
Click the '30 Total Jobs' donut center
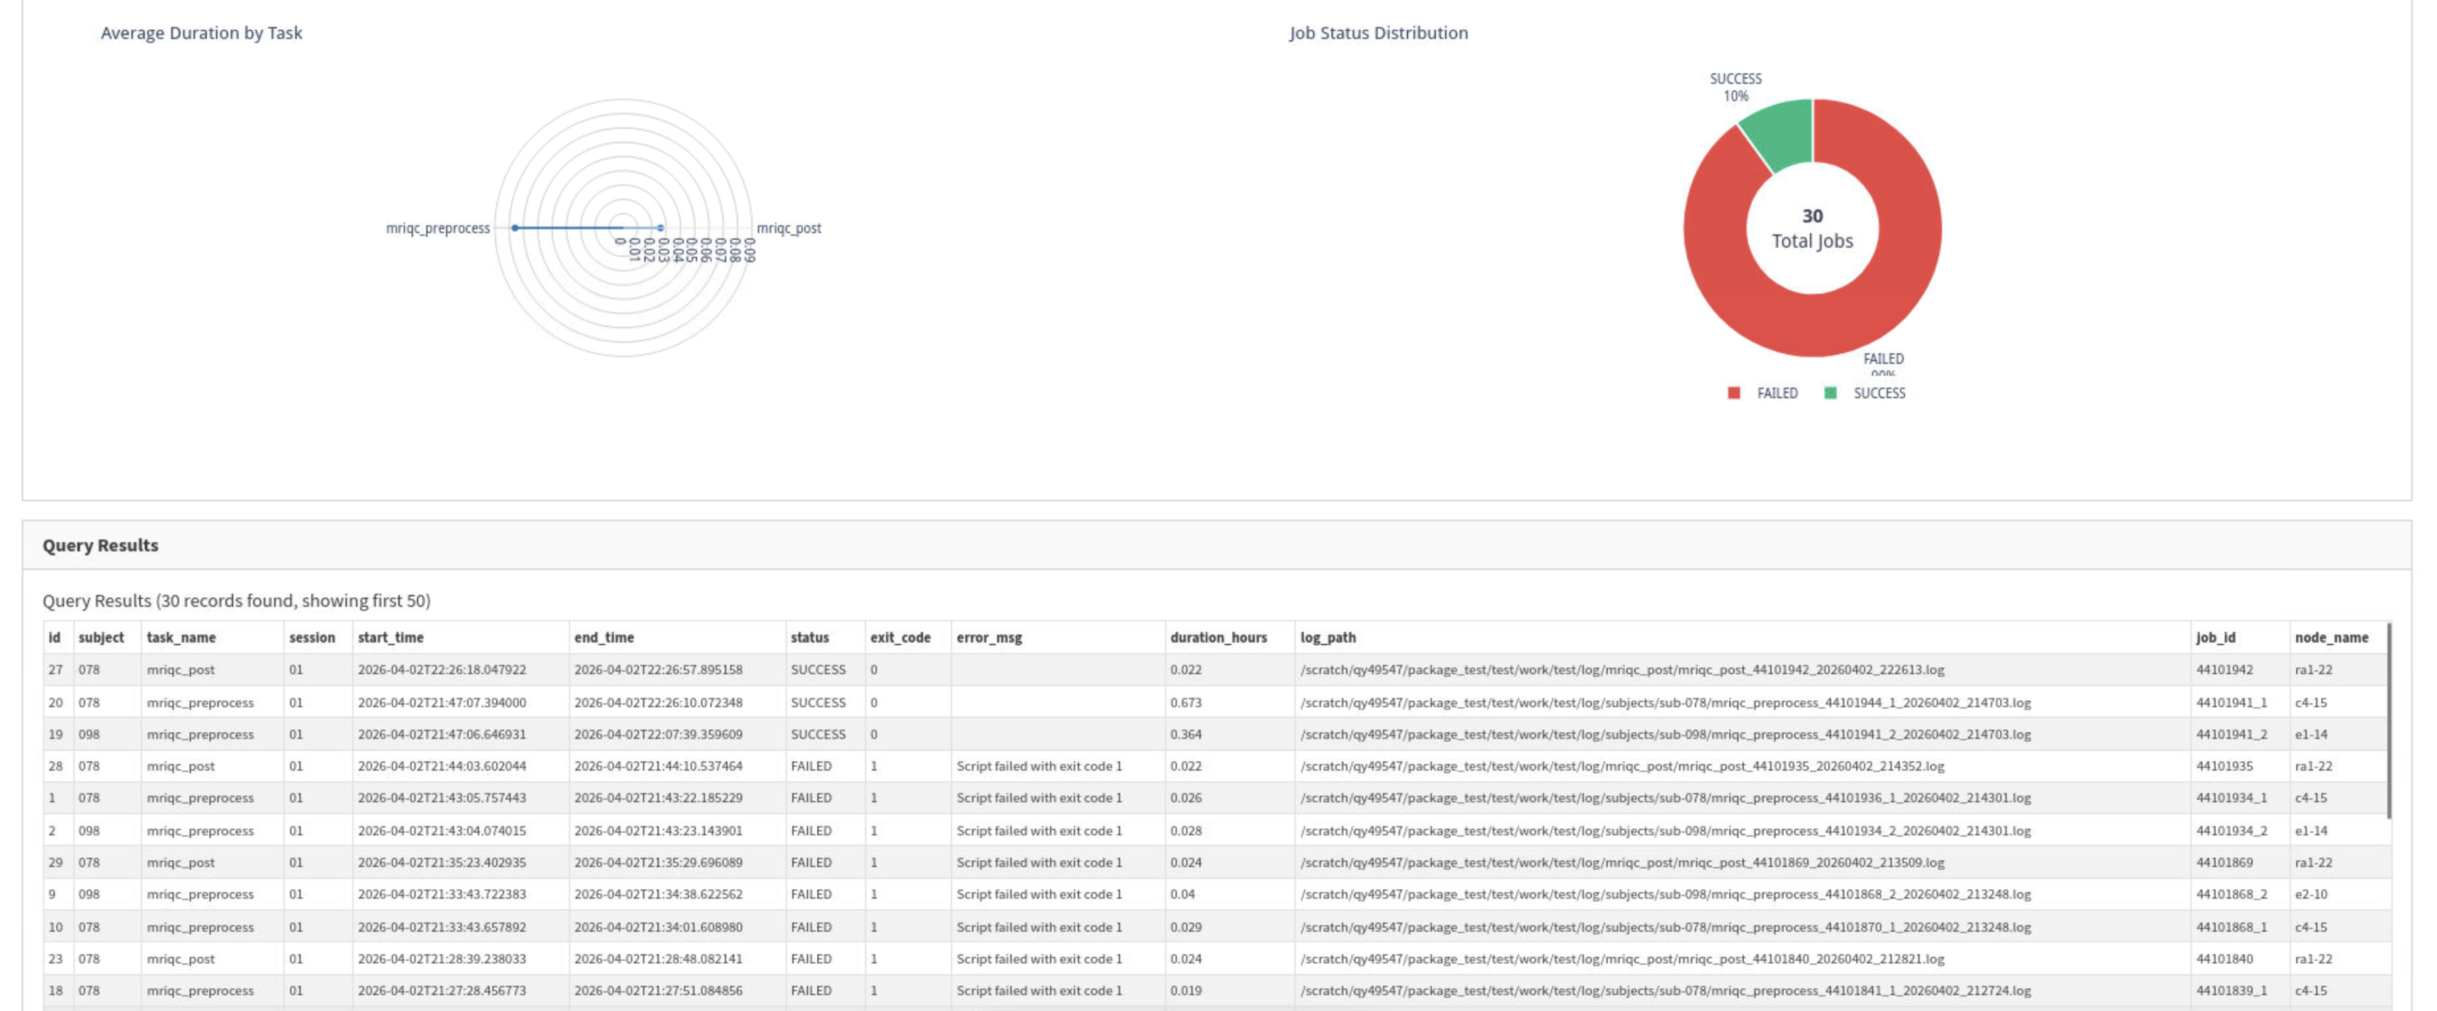click(1813, 229)
